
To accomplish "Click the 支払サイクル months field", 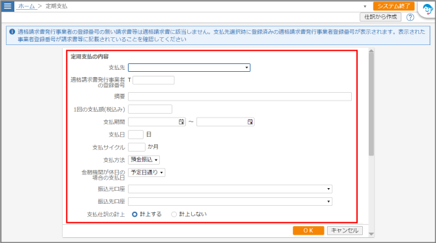I will (x=136, y=147).
